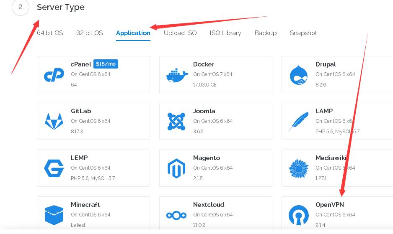This screenshot has height=234, width=393.
Task: Click the $15/mo price badge on cPanel
Action: (x=106, y=64)
